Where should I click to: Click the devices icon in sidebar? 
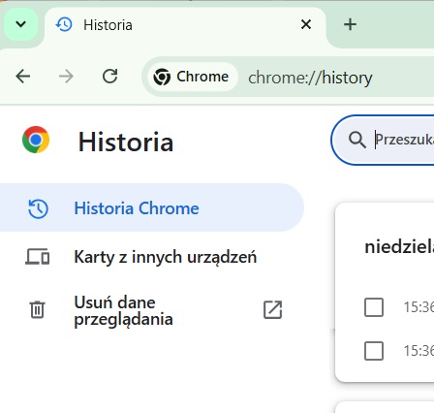(x=38, y=257)
